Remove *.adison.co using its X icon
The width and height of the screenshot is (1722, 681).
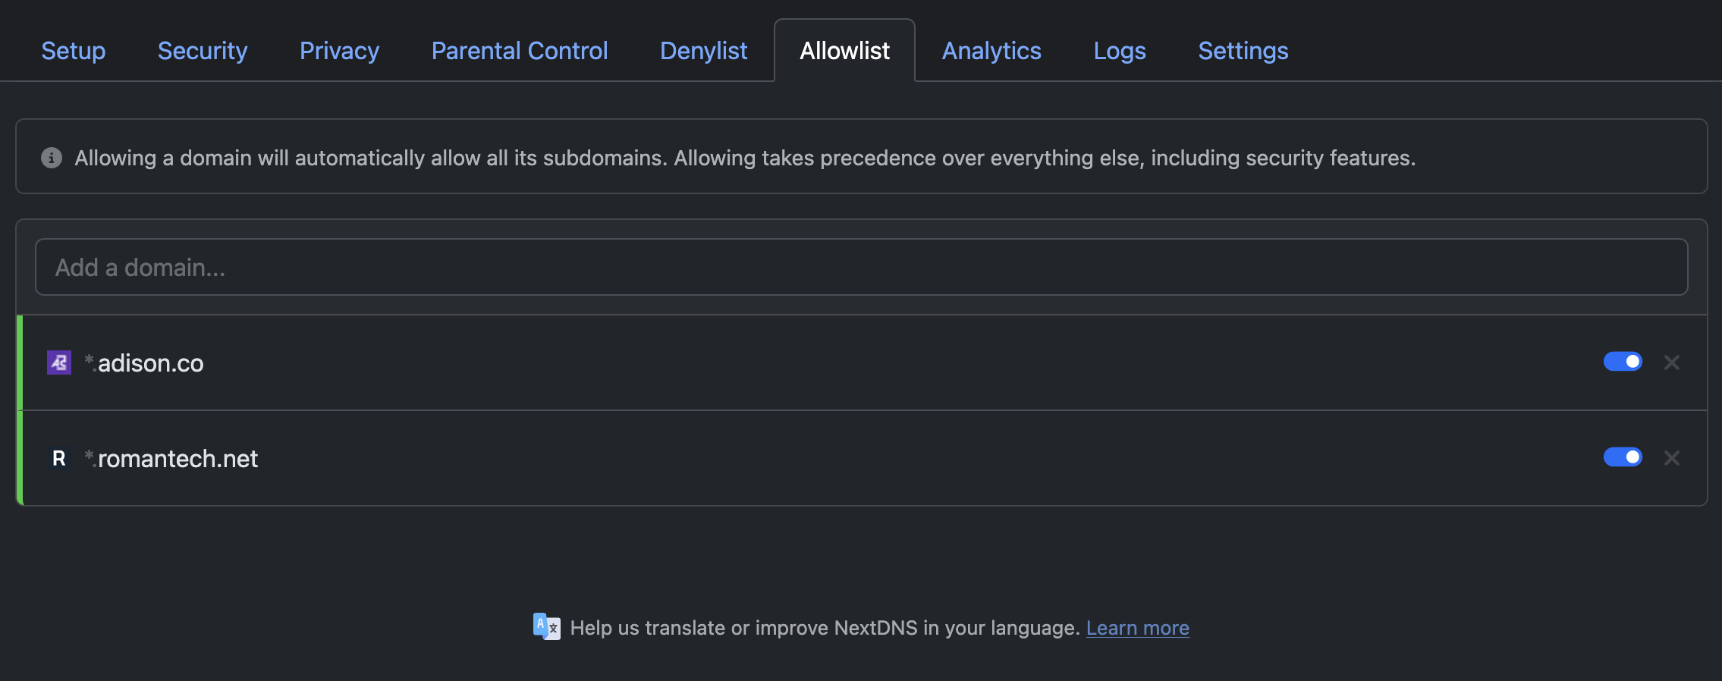(x=1672, y=362)
